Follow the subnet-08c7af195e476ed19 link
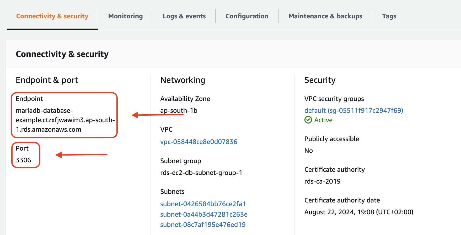This screenshot has height=235, width=461. pos(203,225)
